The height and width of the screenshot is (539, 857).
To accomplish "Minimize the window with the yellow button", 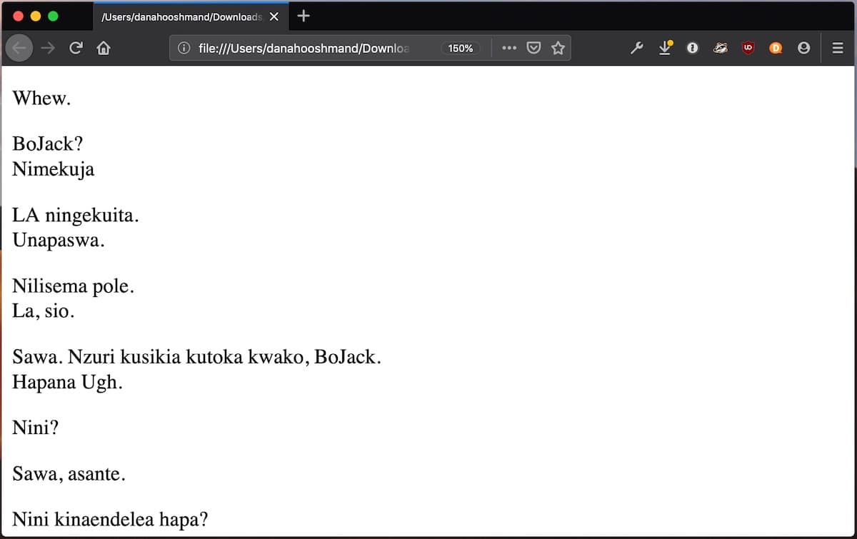I will (x=35, y=16).
